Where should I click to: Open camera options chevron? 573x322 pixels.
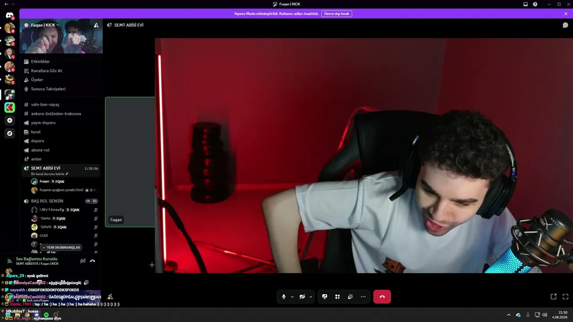[311, 297]
